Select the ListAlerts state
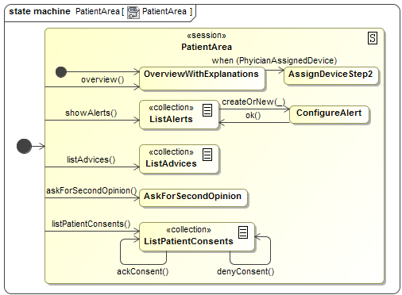The width and height of the screenshot is (402, 295). tap(179, 114)
